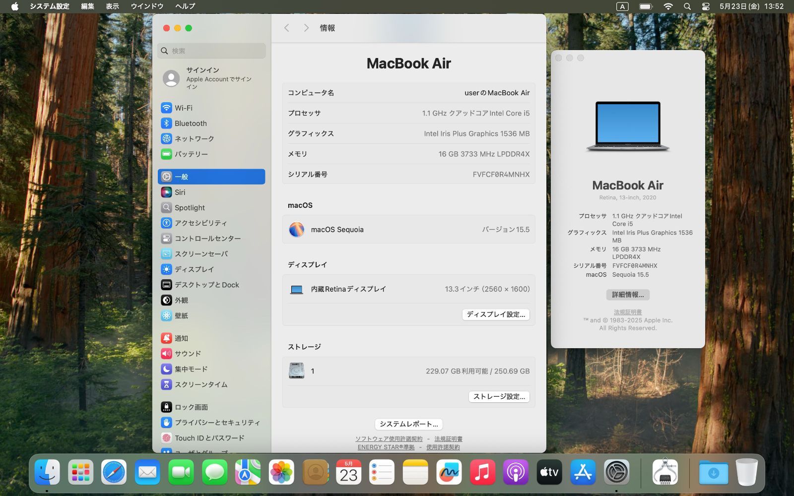Open Photos from the Dock
Screen dimensions: 794x496
tap(281, 472)
